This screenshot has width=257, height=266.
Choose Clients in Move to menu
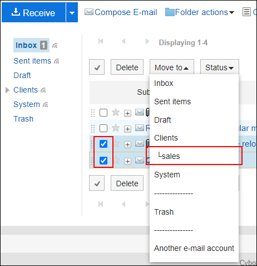[194, 138]
